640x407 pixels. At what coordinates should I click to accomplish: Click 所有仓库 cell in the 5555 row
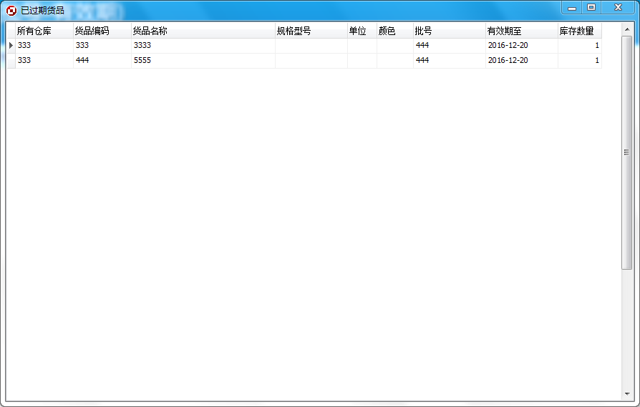tap(44, 61)
